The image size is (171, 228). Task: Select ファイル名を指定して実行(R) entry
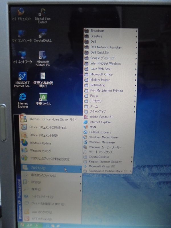52,204
